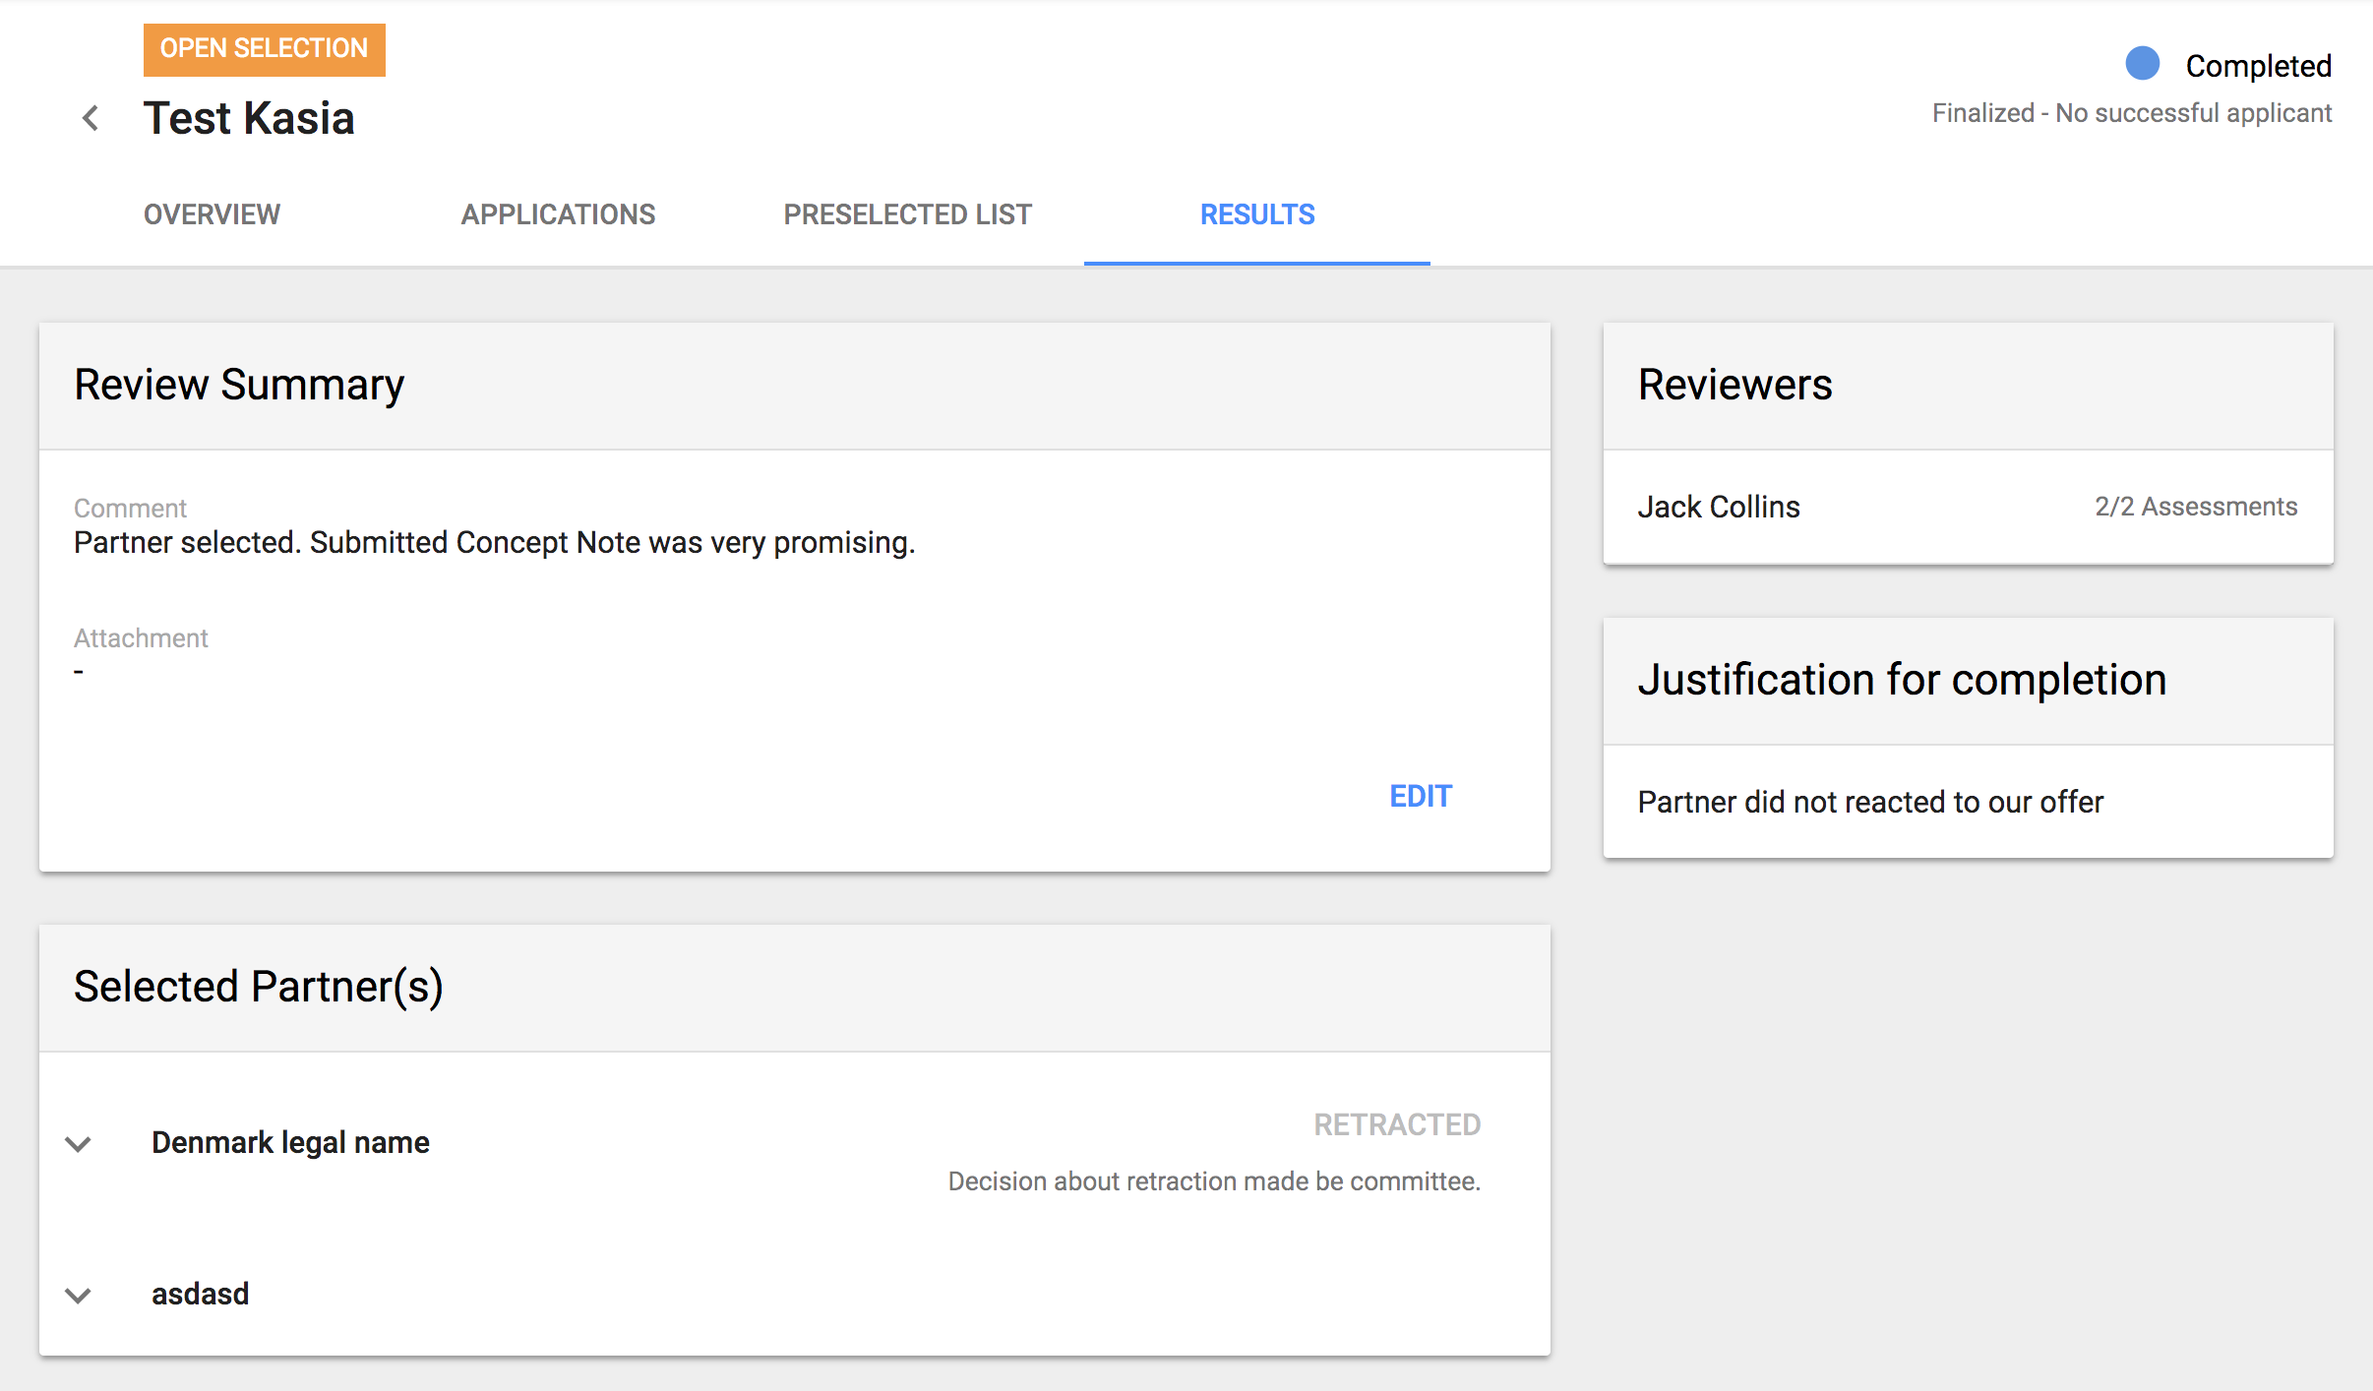Go to the Preselected List tab
The height and width of the screenshot is (1391, 2373).
point(907,214)
